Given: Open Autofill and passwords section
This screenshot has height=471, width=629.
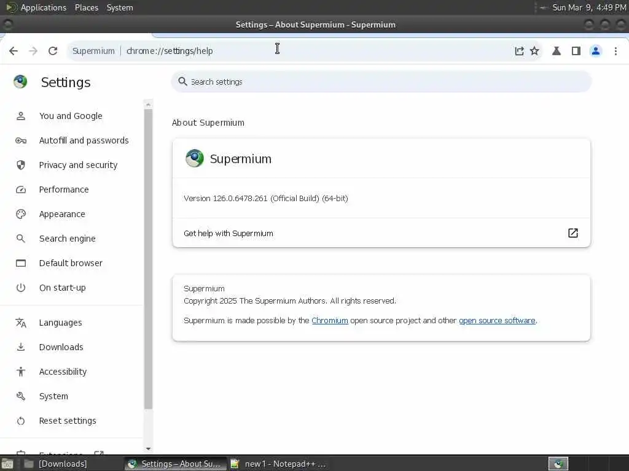Looking at the screenshot, I should click(84, 140).
